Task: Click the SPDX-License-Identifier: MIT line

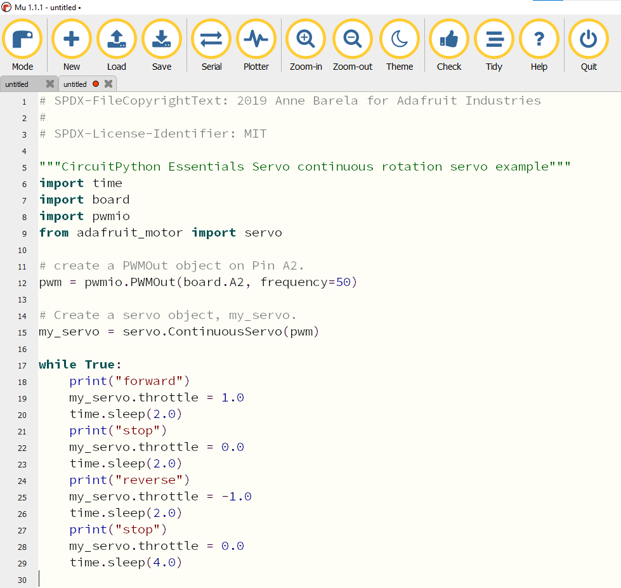Action: pyautogui.click(x=153, y=134)
